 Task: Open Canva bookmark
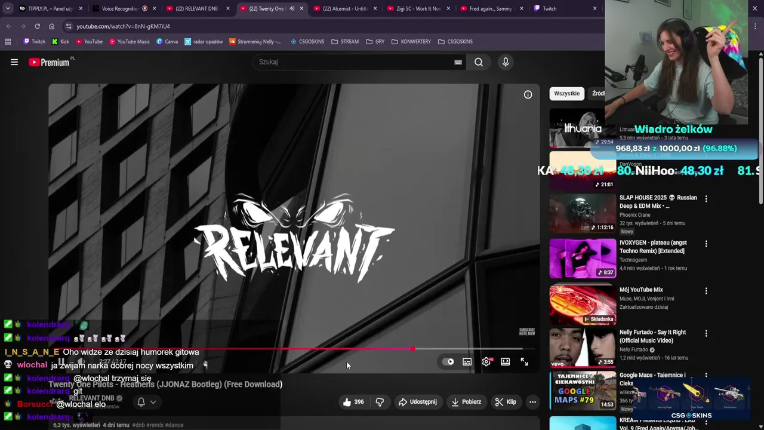click(167, 42)
